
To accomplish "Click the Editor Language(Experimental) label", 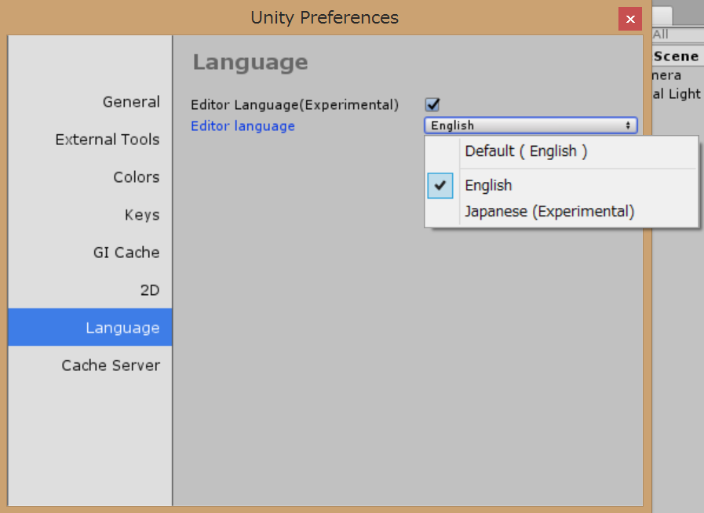I will [x=294, y=105].
